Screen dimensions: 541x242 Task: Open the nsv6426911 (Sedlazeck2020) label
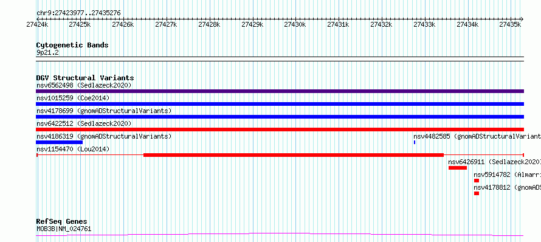coord(494,162)
